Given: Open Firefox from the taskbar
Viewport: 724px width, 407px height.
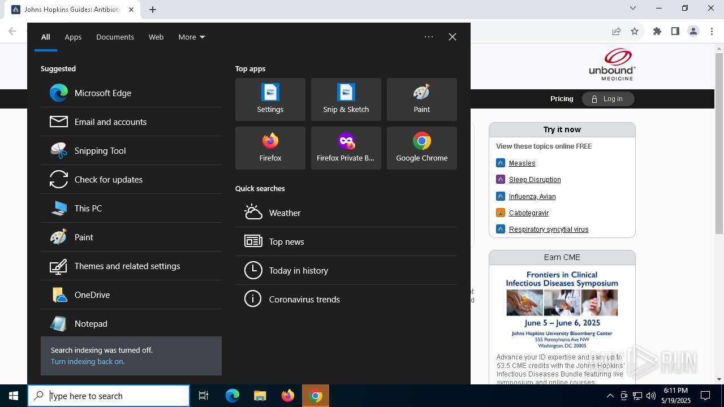Looking at the screenshot, I should (288, 396).
